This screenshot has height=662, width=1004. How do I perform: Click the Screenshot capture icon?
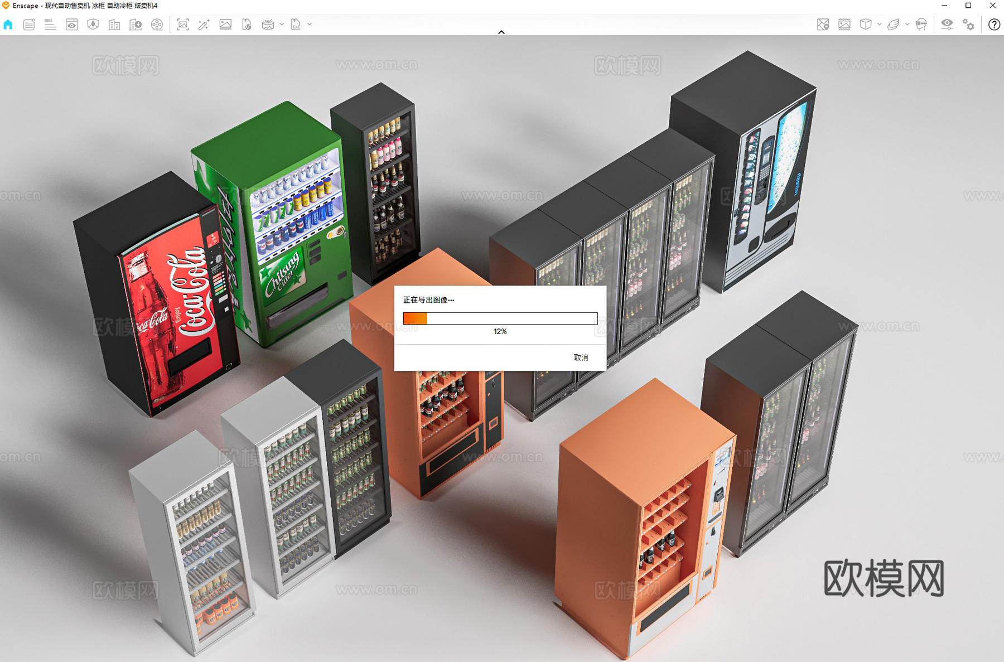point(182,25)
